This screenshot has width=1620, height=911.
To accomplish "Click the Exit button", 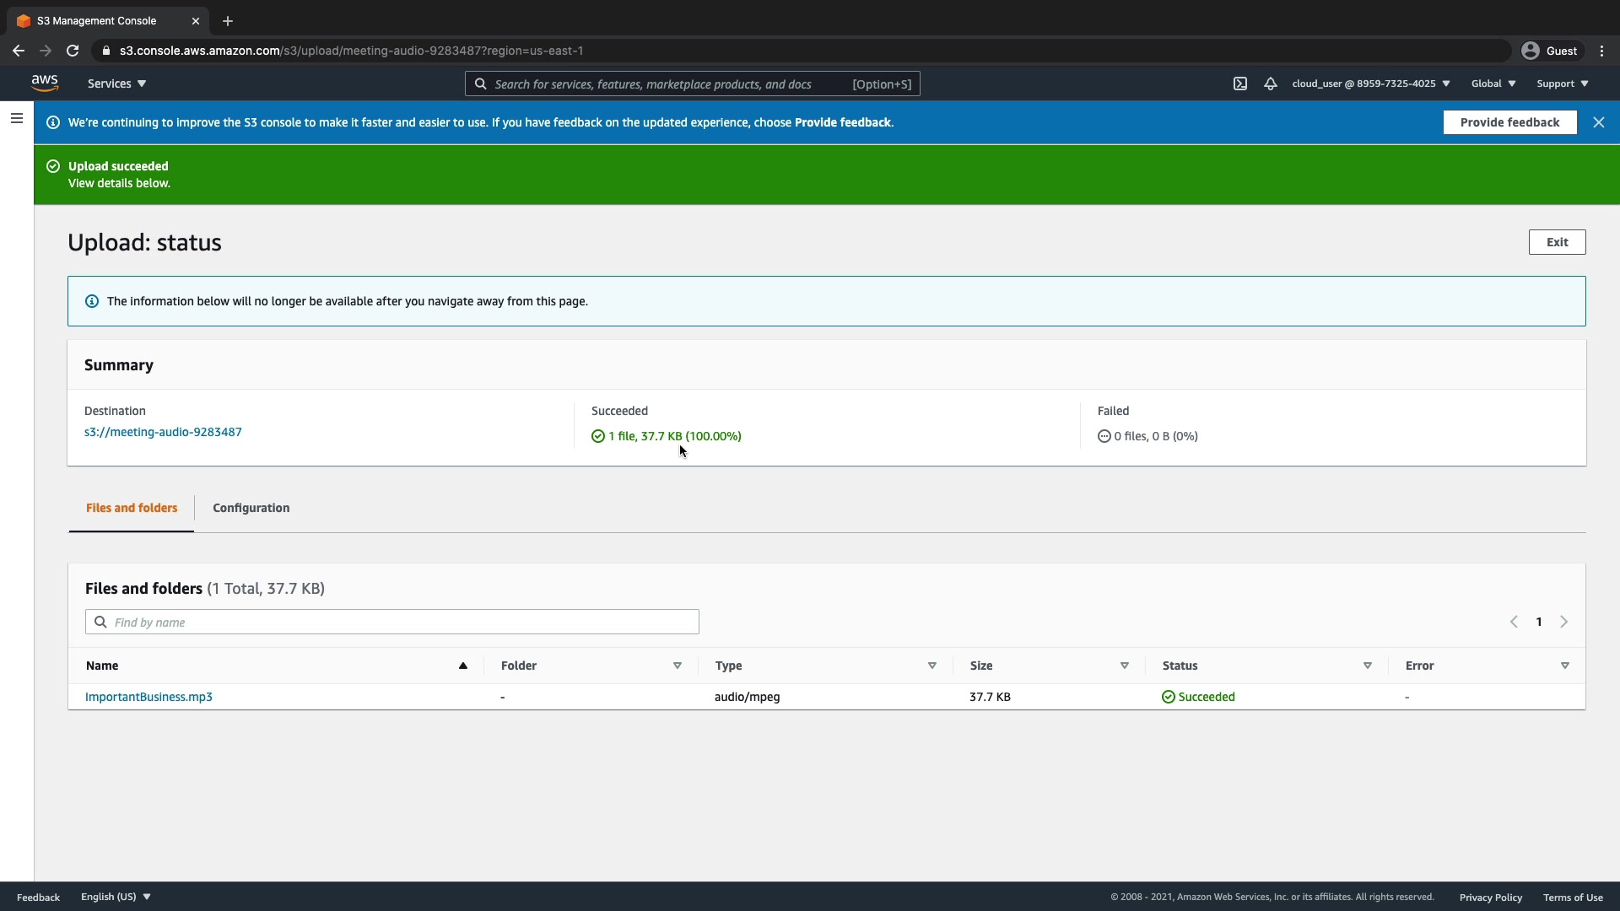I will pyautogui.click(x=1556, y=242).
